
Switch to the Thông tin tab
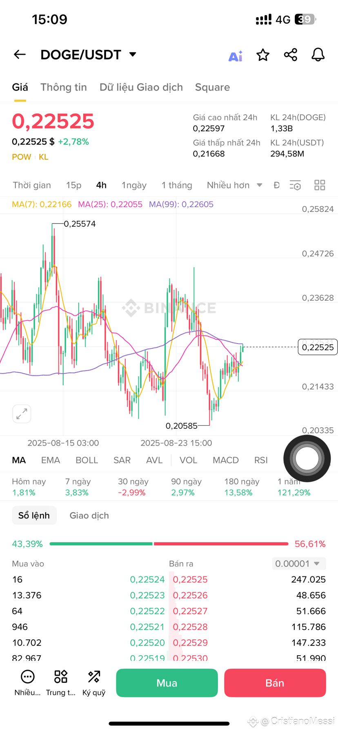pyautogui.click(x=64, y=87)
